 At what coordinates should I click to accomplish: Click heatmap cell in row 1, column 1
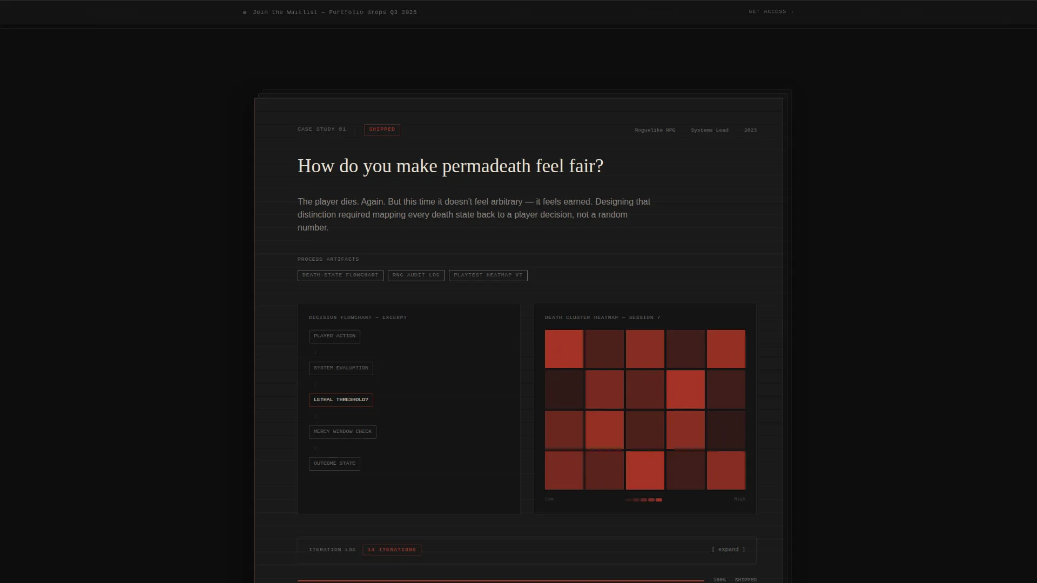564,349
